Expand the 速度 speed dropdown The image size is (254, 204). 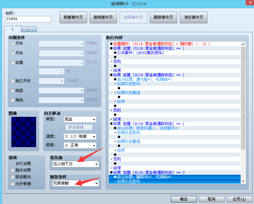[x=80, y=137]
